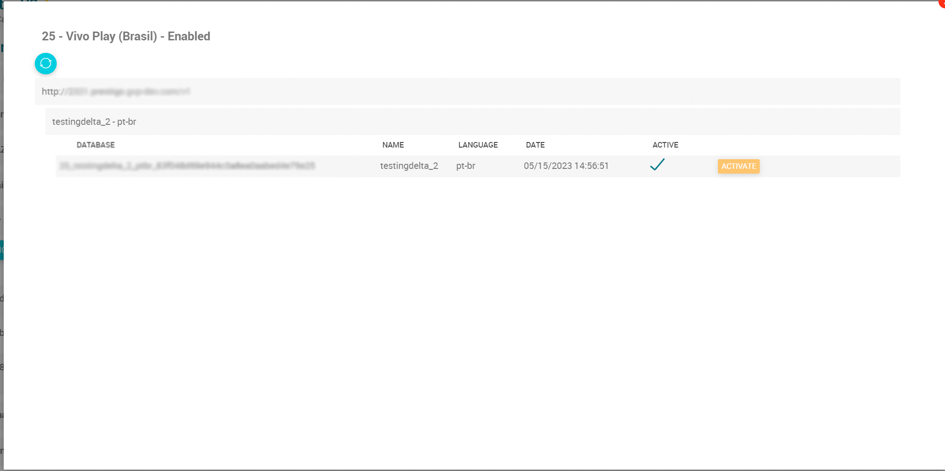Sort by the DATE column header
This screenshot has width=945, height=471.
[x=535, y=145]
